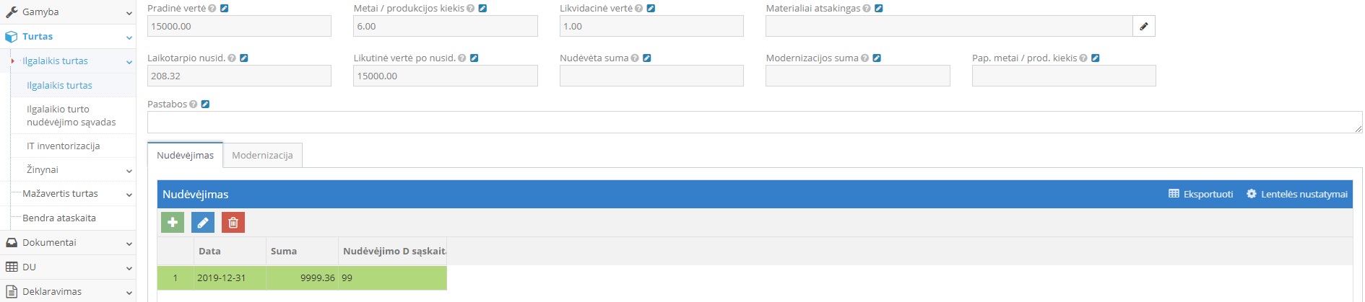Screen dimensions: 1365x302
Task: Click help icon beside Nudėvėta suma label
Action: (x=635, y=58)
